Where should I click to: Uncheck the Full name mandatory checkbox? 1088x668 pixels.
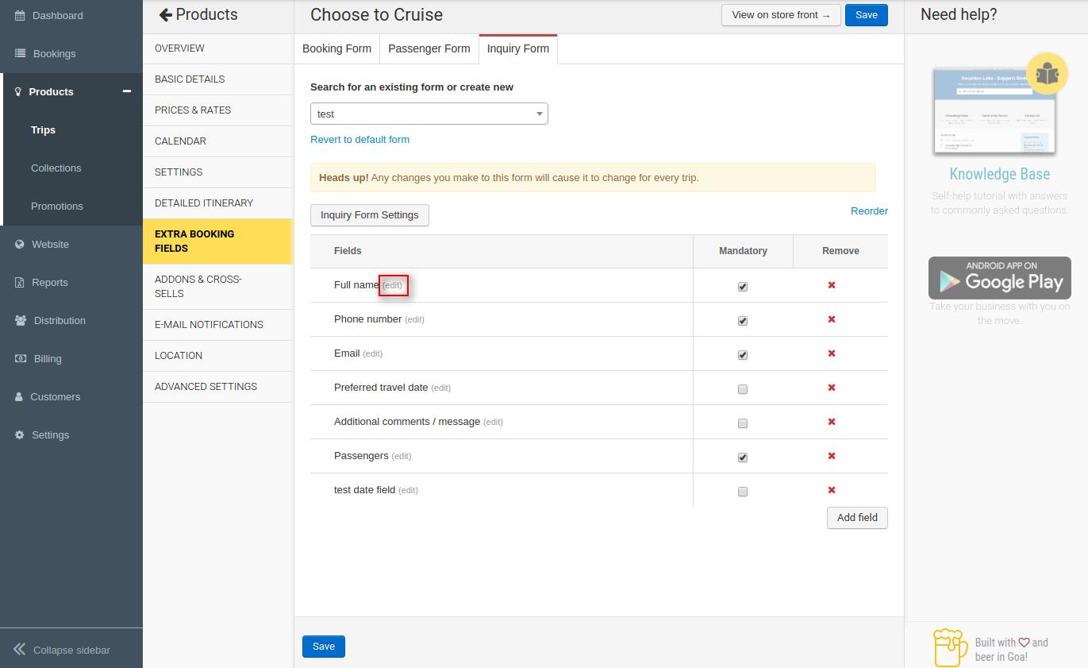[743, 287]
